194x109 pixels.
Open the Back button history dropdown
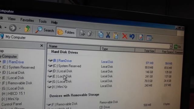point(5,27)
